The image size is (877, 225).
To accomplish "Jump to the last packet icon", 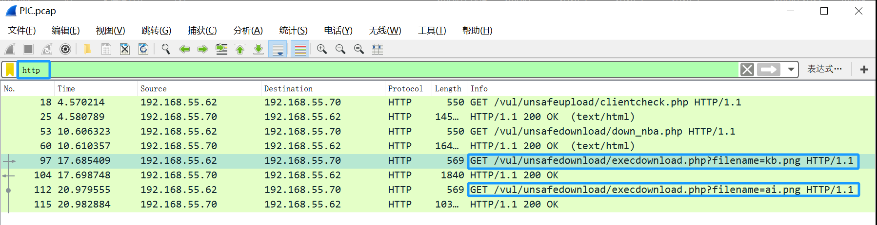I will [x=259, y=49].
